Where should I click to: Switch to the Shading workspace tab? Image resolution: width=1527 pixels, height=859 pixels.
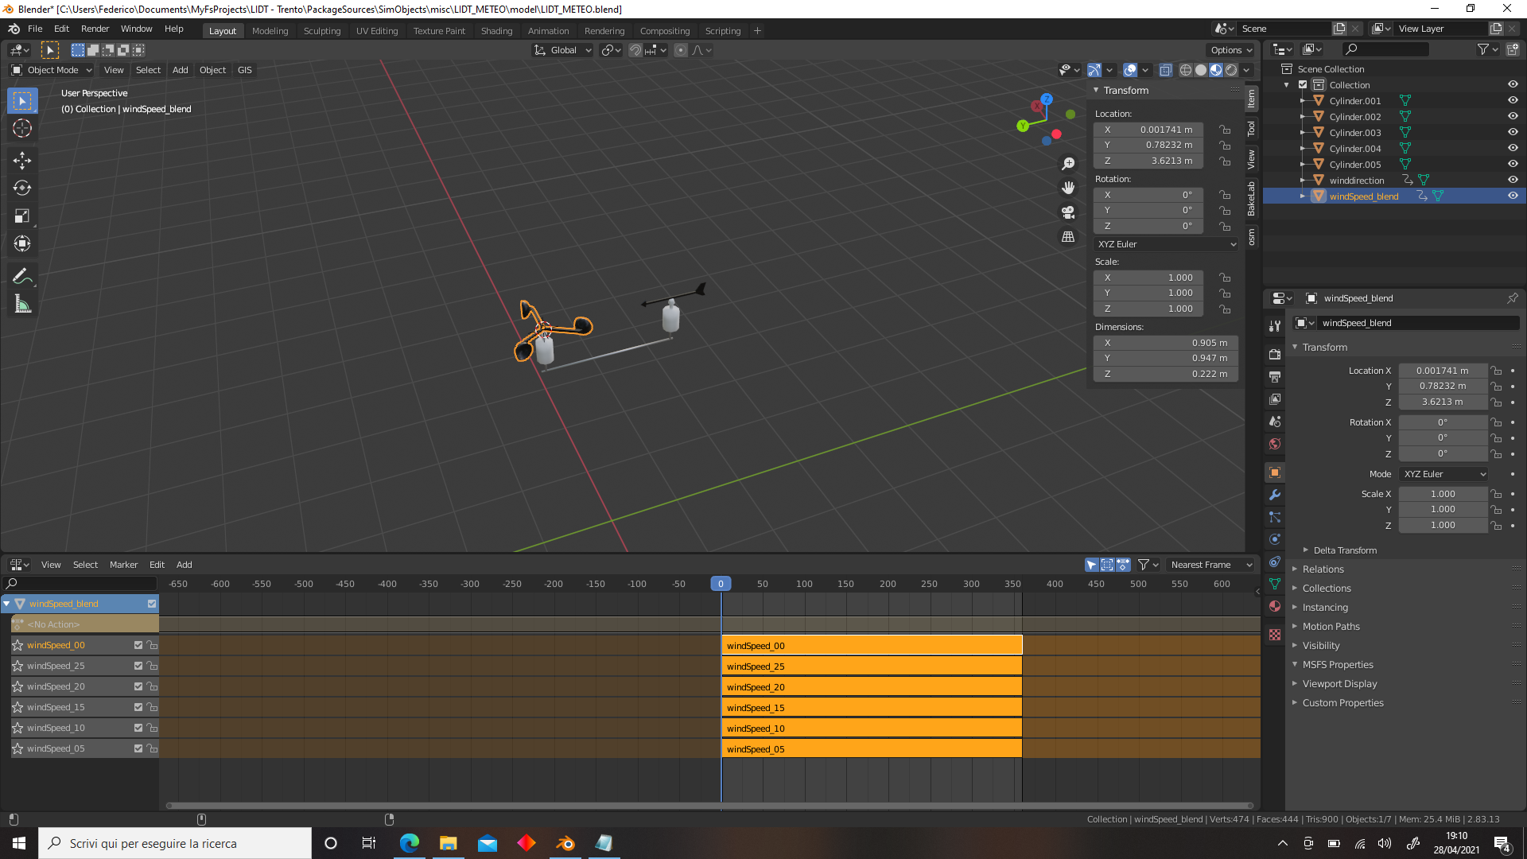click(496, 31)
